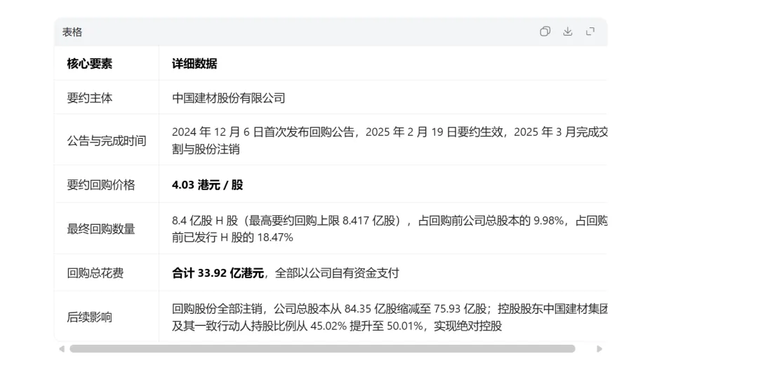
Task: Click the 要约回购价格 row label
Action: (x=100, y=185)
